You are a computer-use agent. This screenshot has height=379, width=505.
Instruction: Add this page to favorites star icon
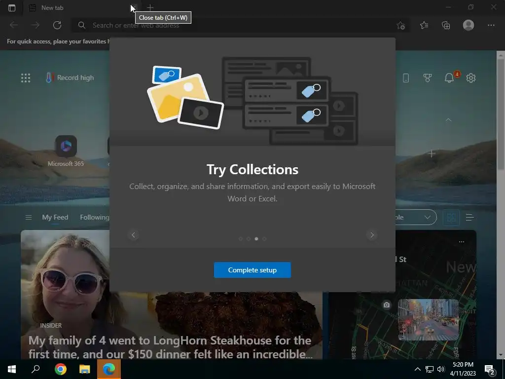point(400,25)
